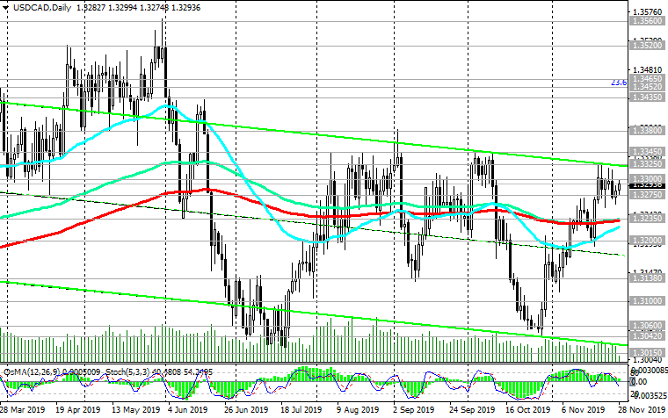The height and width of the screenshot is (418, 668).
Task: Click the 0.00 oscillator zero level label
Action: click(x=641, y=382)
